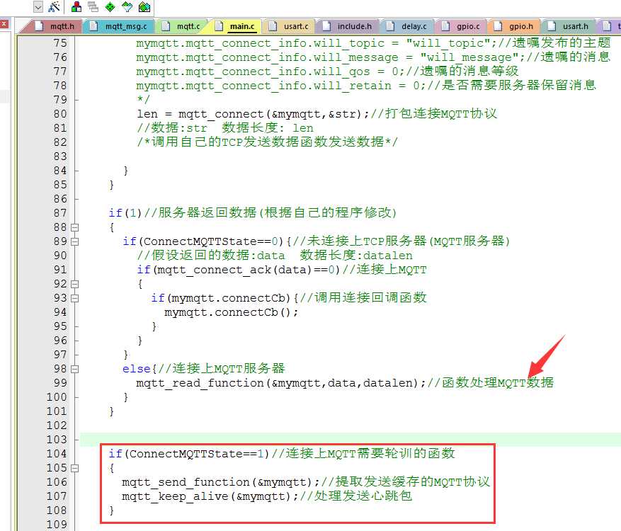Image resolution: width=621 pixels, height=531 pixels.
Task: Place cursor on empty highlighted line 103
Action: (x=351, y=440)
